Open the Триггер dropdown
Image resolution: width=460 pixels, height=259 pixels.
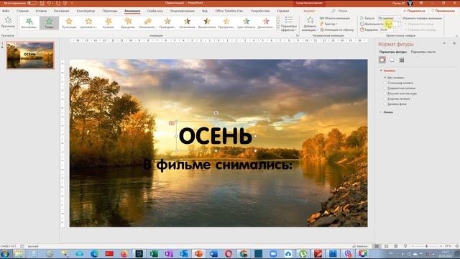pyautogui.click(x=329, y=24)
